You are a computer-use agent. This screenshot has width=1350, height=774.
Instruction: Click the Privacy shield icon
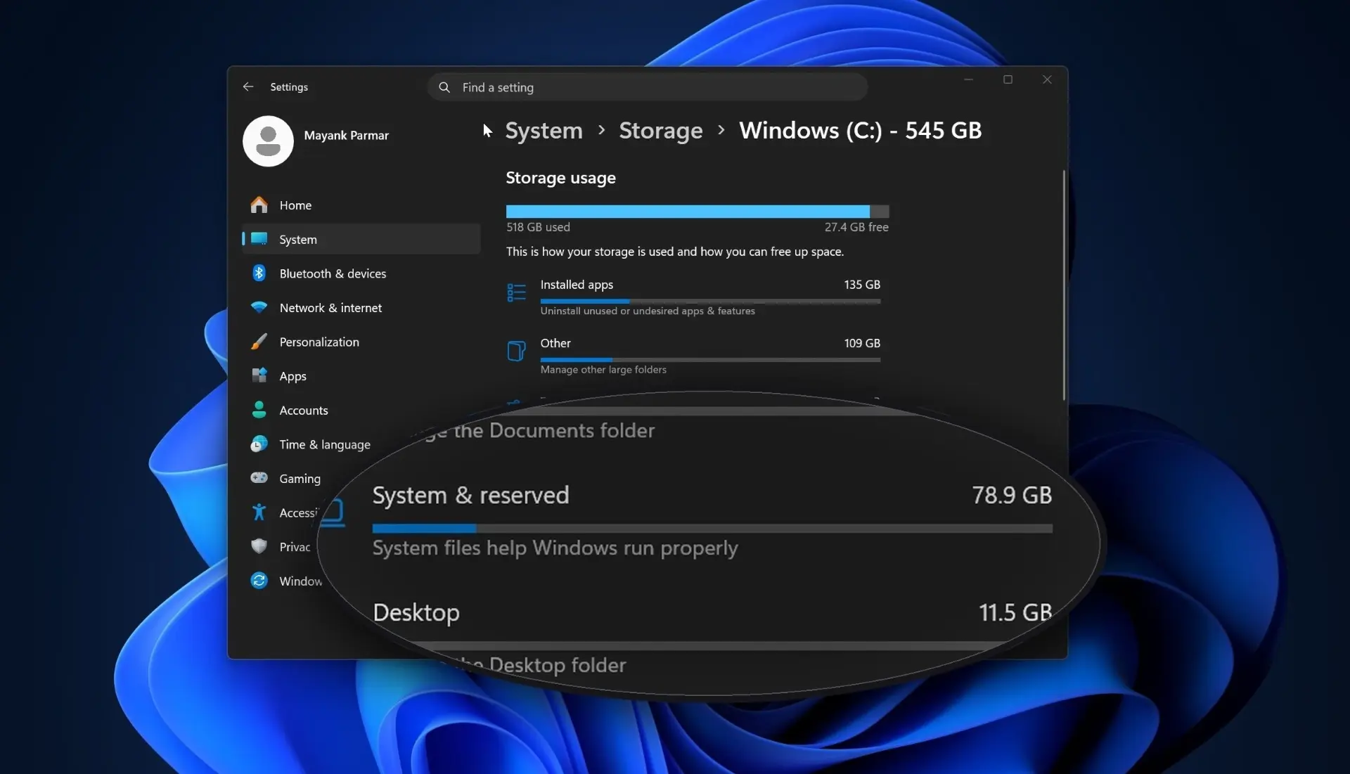click(x=259, y=546)
